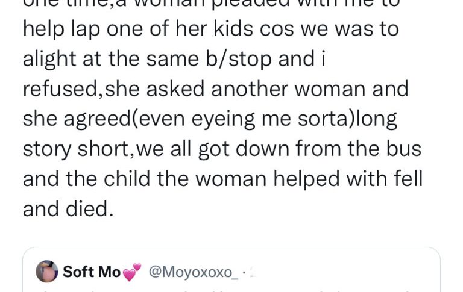Click the line starting "help lap one"

coord(210,30)
